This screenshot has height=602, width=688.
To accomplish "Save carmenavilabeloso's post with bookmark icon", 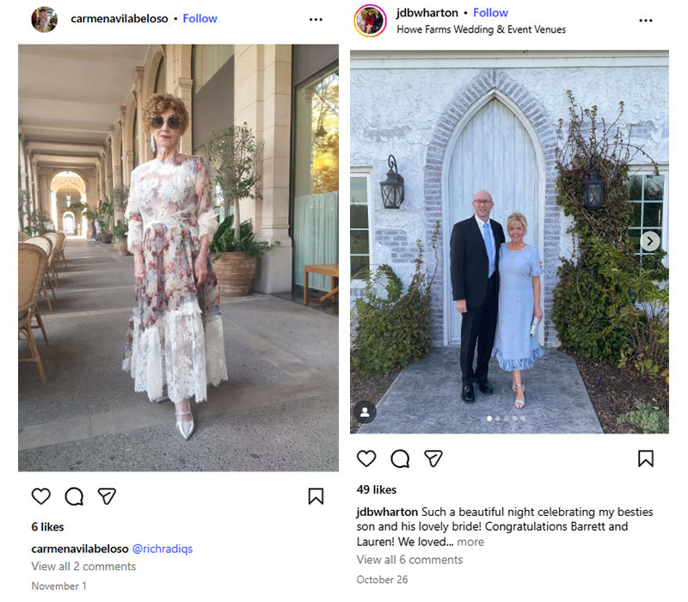I will [316, 496].
